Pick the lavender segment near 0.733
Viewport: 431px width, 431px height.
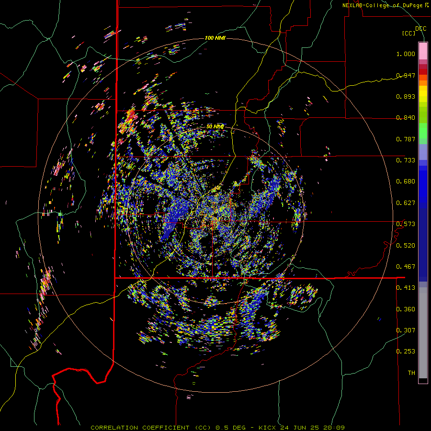tap(423, 152)
